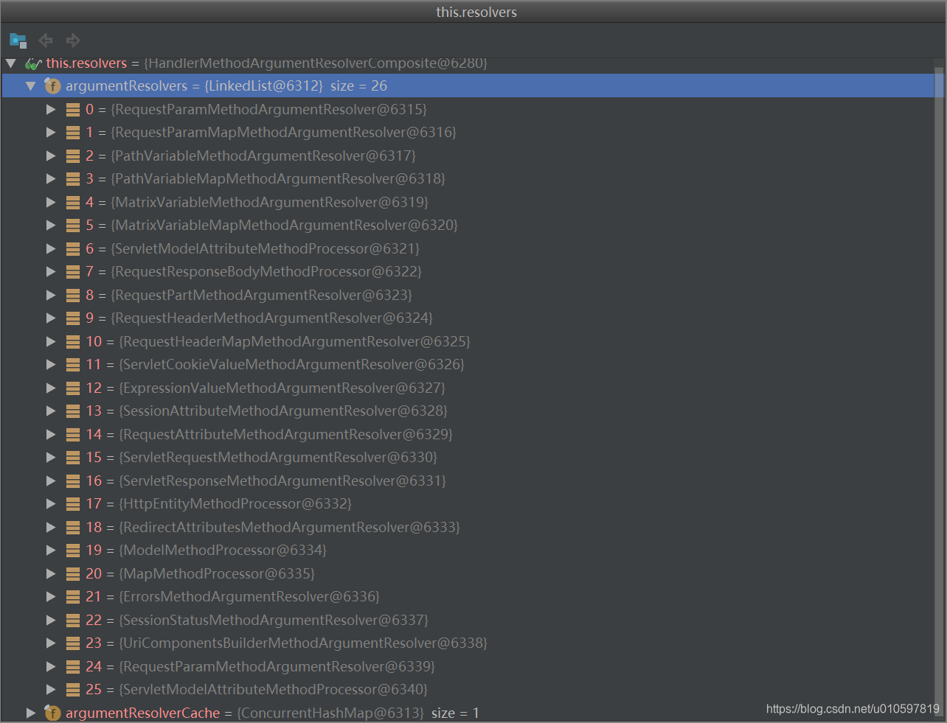Expand entry 25 ServletModelAttributeMethodProcessor
This screenshot has height=723, width=947.
[51, 690]
